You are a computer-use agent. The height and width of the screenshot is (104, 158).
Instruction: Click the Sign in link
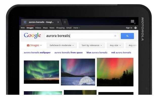pos(129,28)
